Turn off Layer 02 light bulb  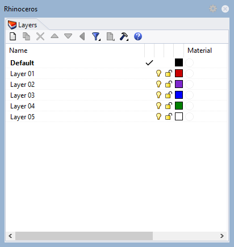point(158,84)
